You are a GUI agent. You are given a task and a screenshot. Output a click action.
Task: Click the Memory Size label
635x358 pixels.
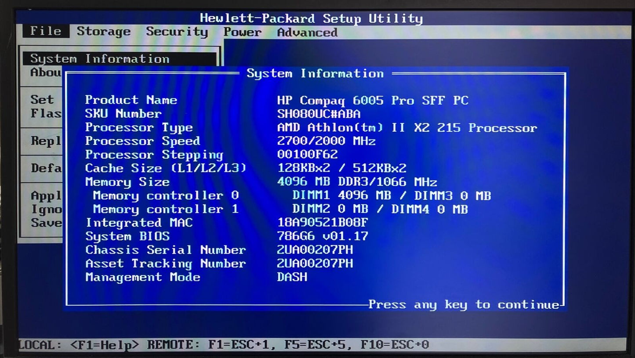(127, 182)
